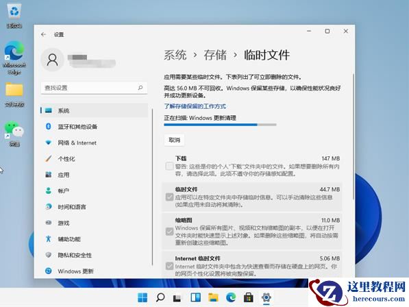Click the 11.0 MB size value
The height and width of the screenshot is (307, 409).
(330, 220)
